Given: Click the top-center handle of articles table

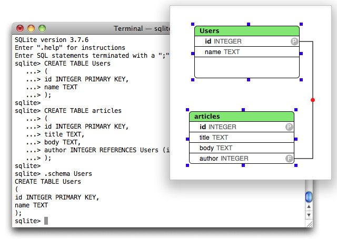Looking at the screenshot, I should pyautogui.click(x=243, y=110).
